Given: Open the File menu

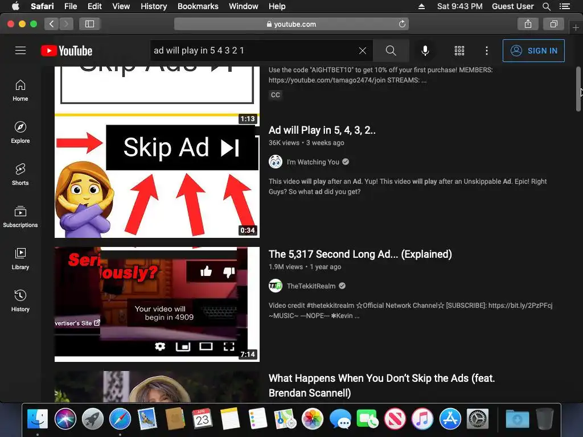Looking at the screenshot, I should click(70, 6).
